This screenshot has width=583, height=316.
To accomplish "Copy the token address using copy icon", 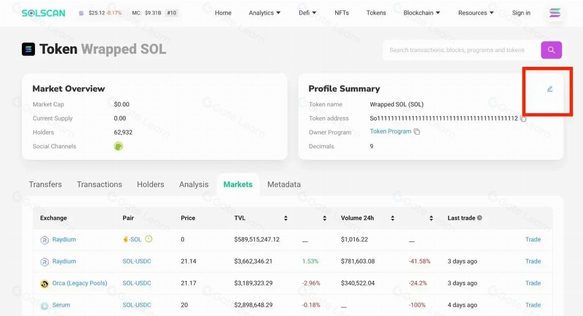I will pyautogui.click(x=523, y=119).
